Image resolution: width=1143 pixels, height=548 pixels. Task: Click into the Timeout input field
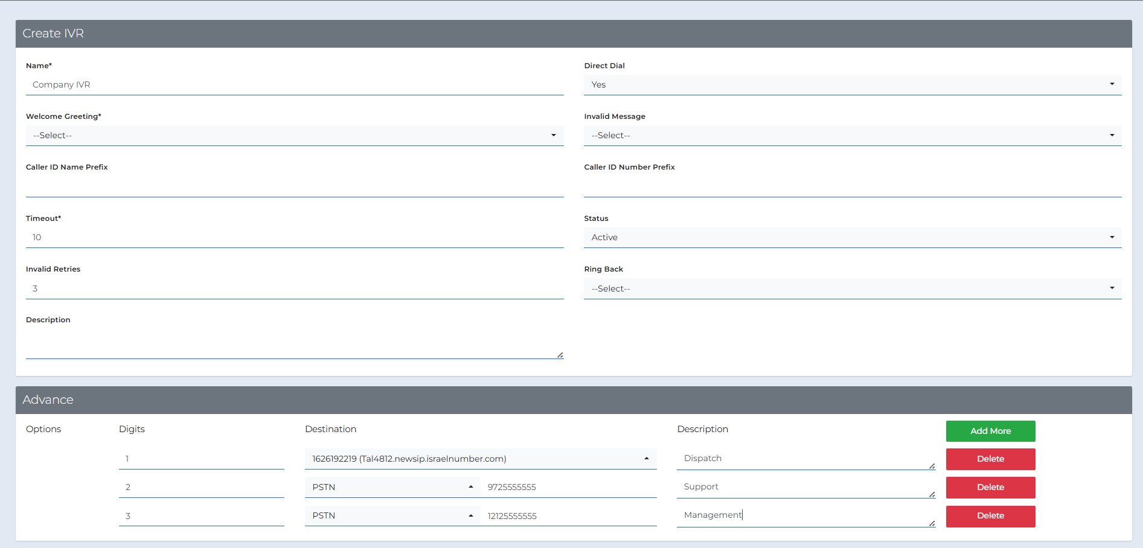coord(295,237)
